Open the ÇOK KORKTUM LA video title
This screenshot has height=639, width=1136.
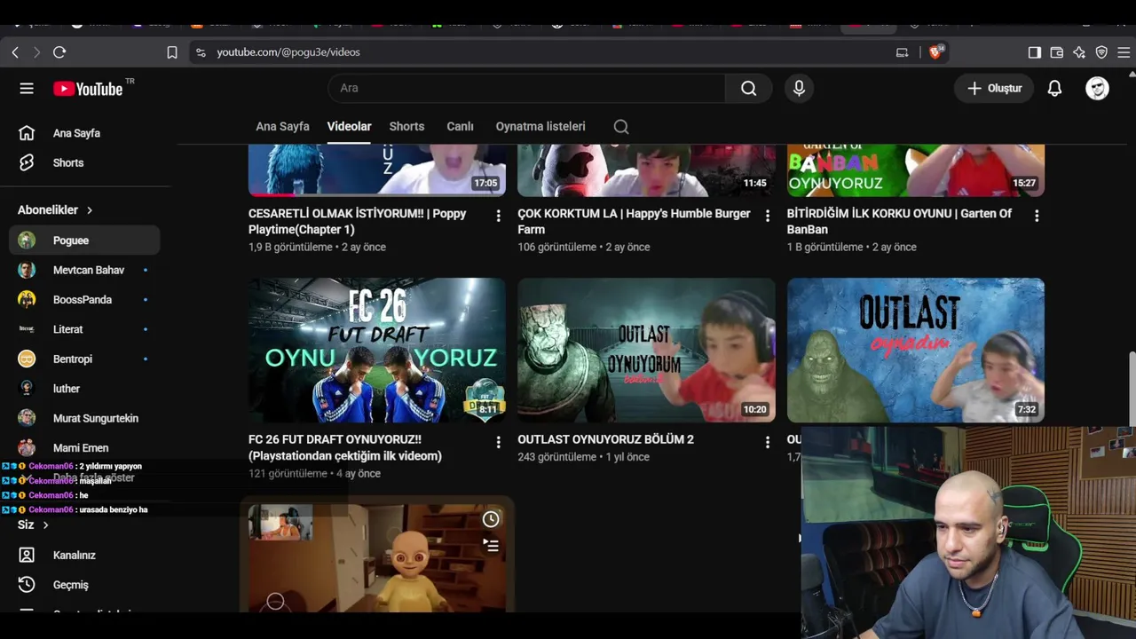[634, 222]
